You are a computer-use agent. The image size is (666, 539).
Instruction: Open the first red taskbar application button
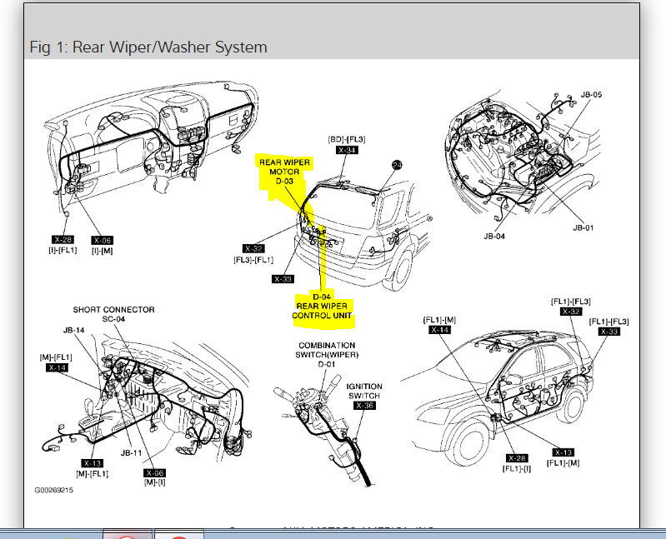pyautogui.click(x=127, y=534)
